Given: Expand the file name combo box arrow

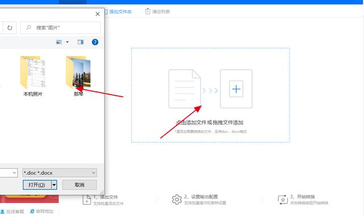Looking at the screenshot, I should tap(14, 173).
